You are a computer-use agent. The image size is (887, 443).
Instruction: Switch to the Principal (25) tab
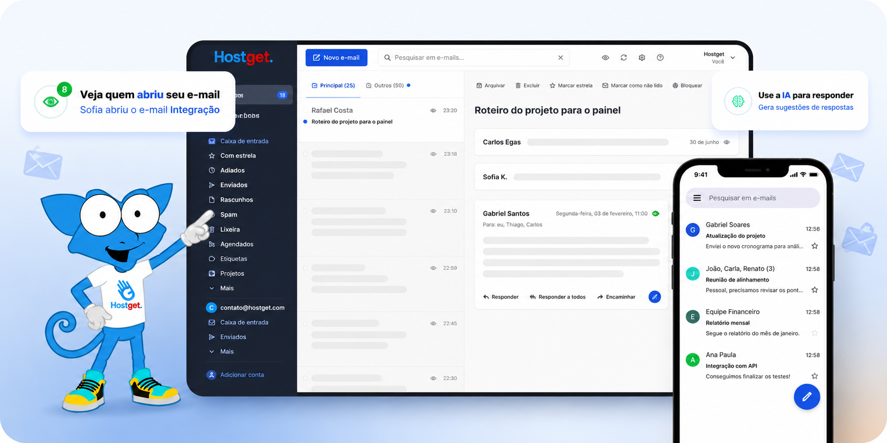point(333,85)
